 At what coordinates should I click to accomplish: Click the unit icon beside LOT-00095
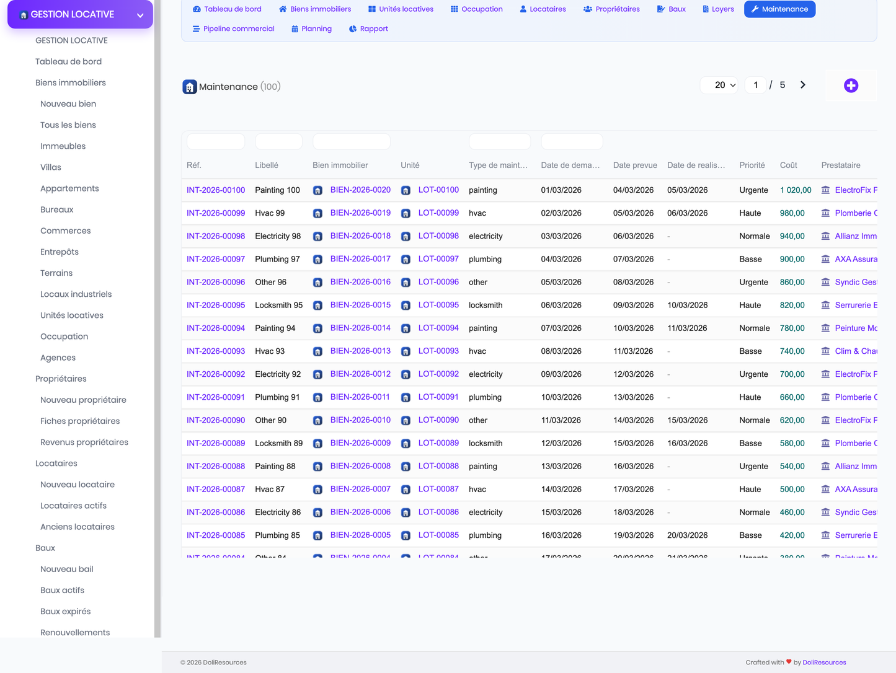[x=406, y=306]
